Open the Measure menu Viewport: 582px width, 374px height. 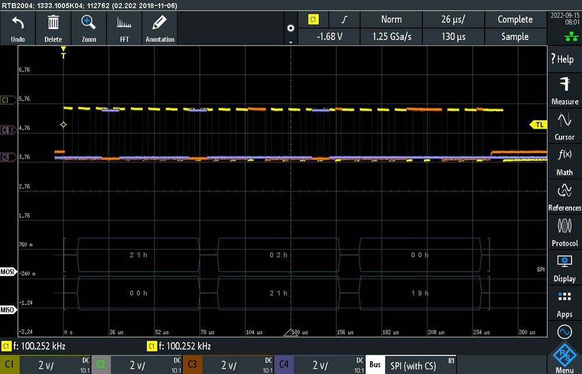coord(564,90)
